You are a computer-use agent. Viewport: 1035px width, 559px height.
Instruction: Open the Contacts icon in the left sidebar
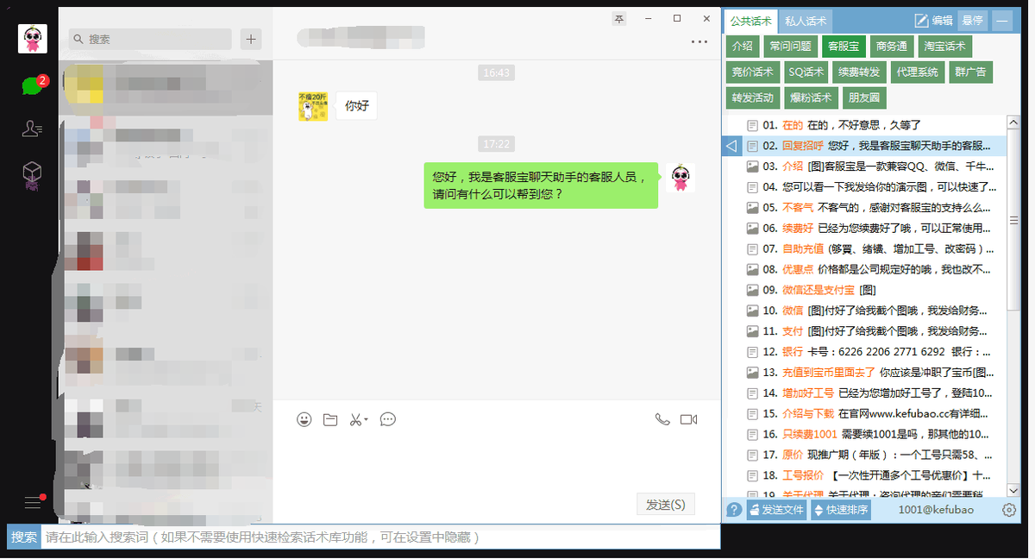pos(32,128)
